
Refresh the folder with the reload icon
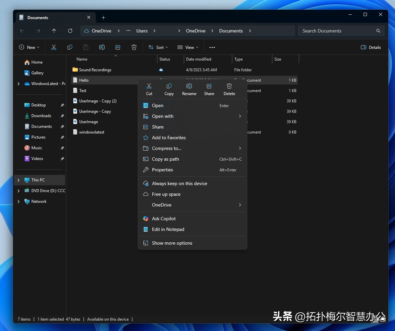(70, 31)
